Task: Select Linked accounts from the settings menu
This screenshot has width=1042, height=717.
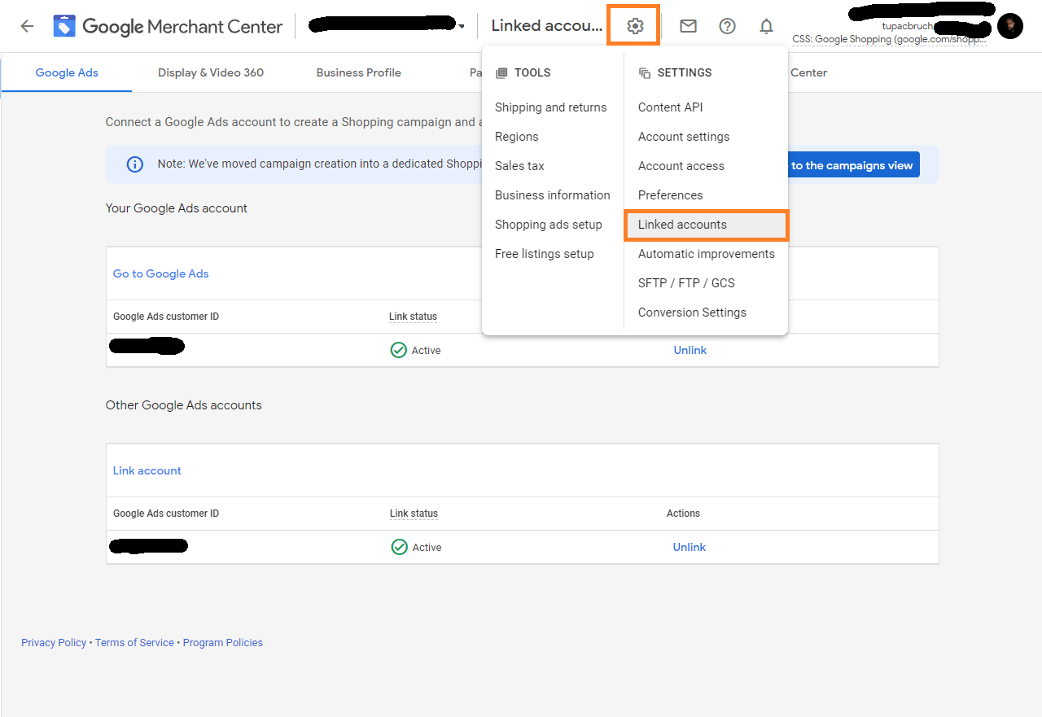Action: pos(682,225)
